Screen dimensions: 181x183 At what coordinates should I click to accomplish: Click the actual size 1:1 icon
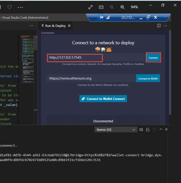click(101, 7)
